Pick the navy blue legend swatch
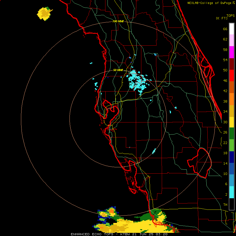Image resolution: width=236 pixels, height=236 pixels. tap(232, 157)
